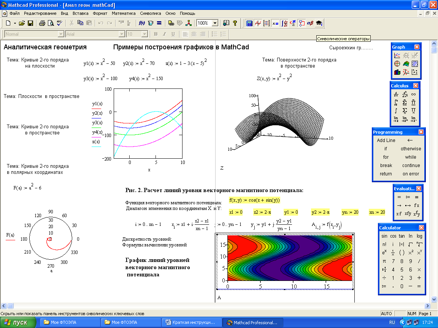Open the Символика menu
The width and height of the screenshot is (438, 328).
pos(151,13)
